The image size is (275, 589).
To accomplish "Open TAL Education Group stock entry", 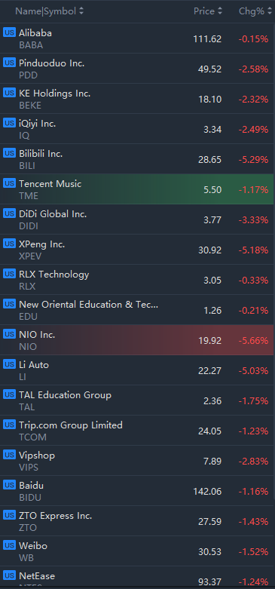I will (x=137, y=400).
